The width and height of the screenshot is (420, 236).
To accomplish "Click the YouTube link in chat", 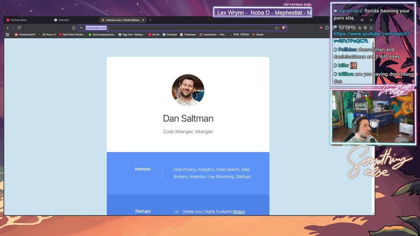I will click(x=371, y=37).
